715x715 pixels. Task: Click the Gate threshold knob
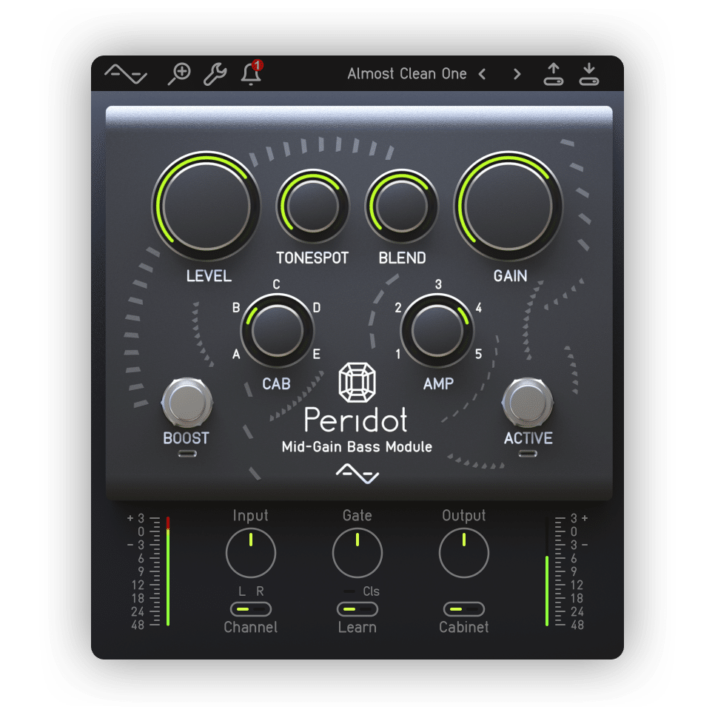tap(357, 552)
